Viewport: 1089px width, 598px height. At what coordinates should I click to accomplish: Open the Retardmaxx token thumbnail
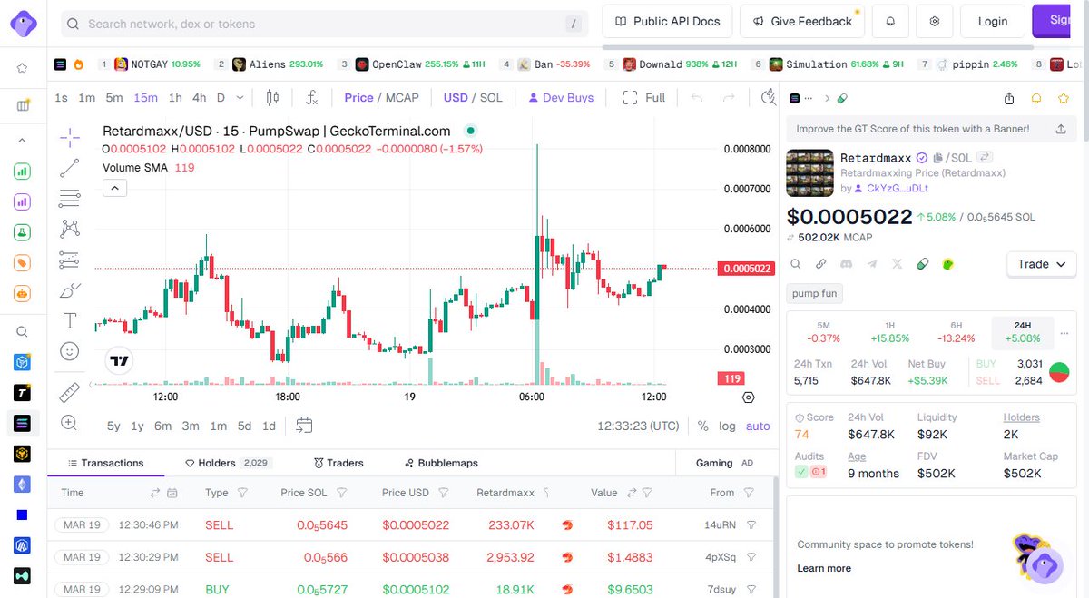[809, 172]
